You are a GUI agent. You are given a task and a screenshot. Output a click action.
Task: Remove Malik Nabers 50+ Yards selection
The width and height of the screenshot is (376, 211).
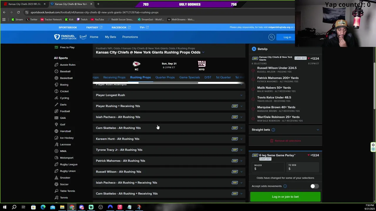(x=253, y=89)
